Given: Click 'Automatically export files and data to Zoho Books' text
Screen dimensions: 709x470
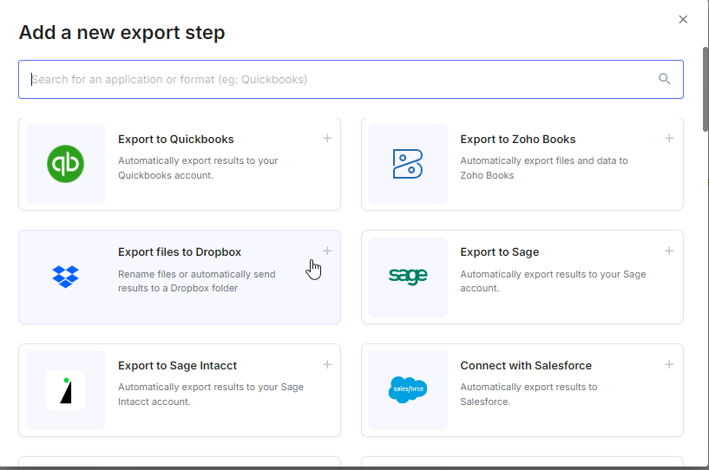Looking at the screenshot, I should pyautogui.click(x=544, y=168).
